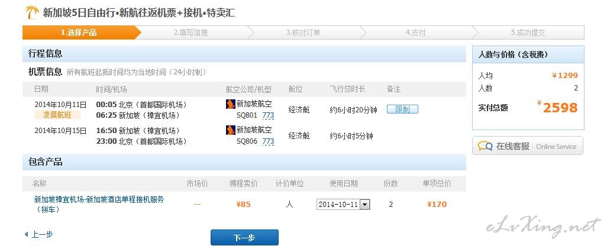Viewport: 607px width, 246px height.
Task: Click arrival 23:00 北京（首都国际机场）
Action: click(141, 141)
